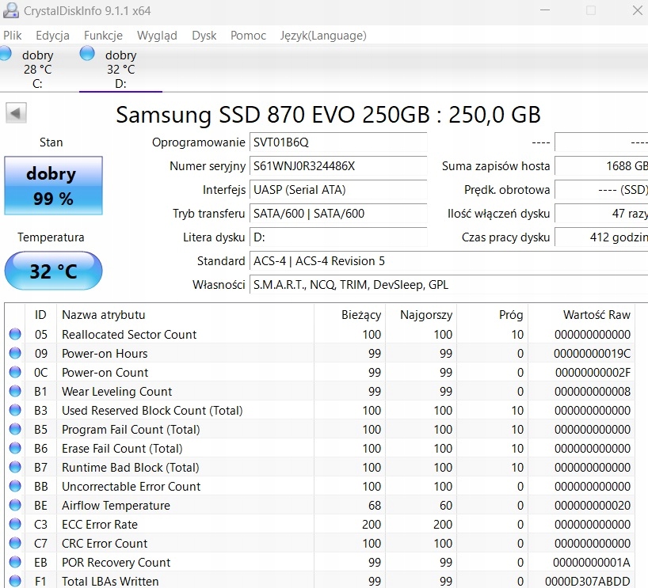Screen dimensions: 648x588
Task: Click raw value 00000000001A of POR Recovery Count
Action: click(592, 563)
